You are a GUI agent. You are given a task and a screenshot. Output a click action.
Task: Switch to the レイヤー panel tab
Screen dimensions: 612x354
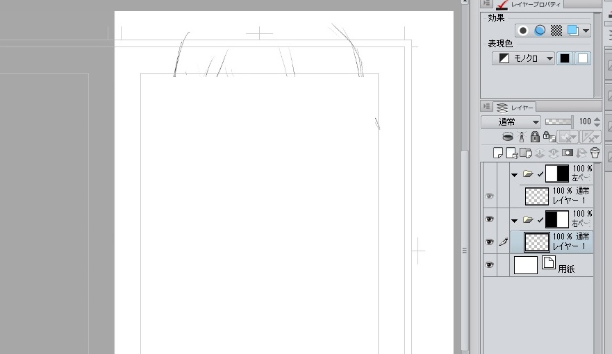tap(515, 107)
